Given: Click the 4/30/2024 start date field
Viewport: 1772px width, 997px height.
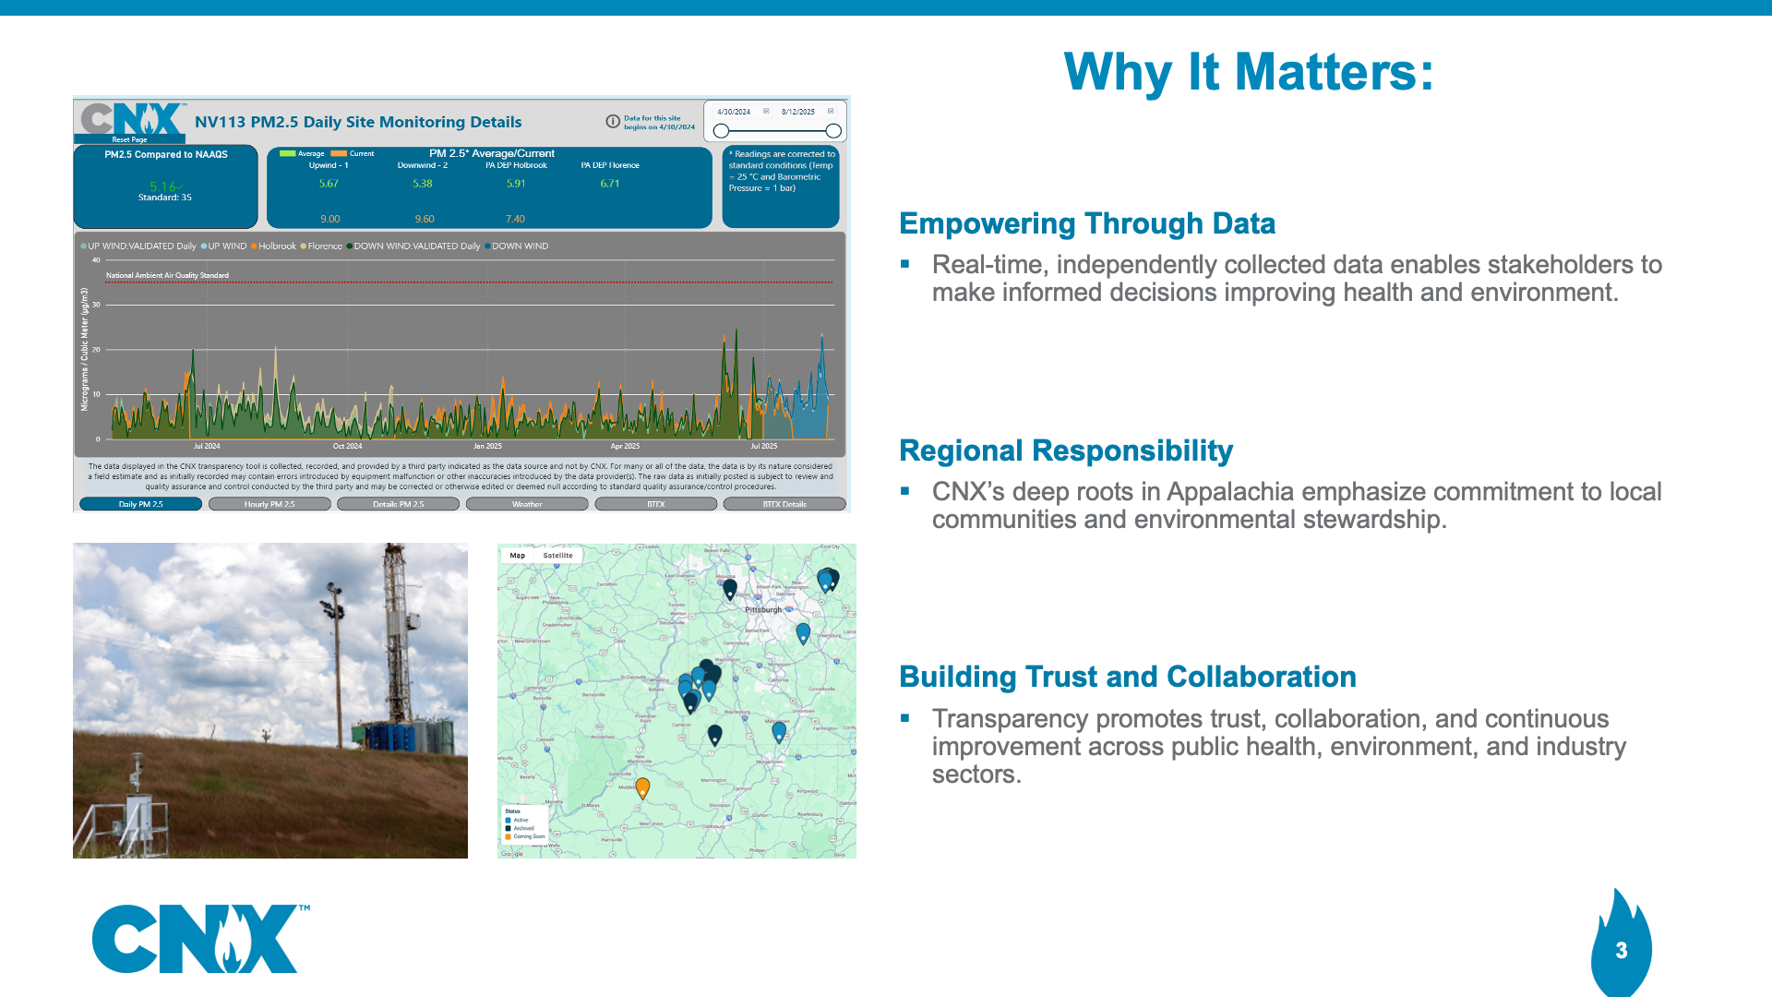Looking at the screenshot, I should (734, 112).
